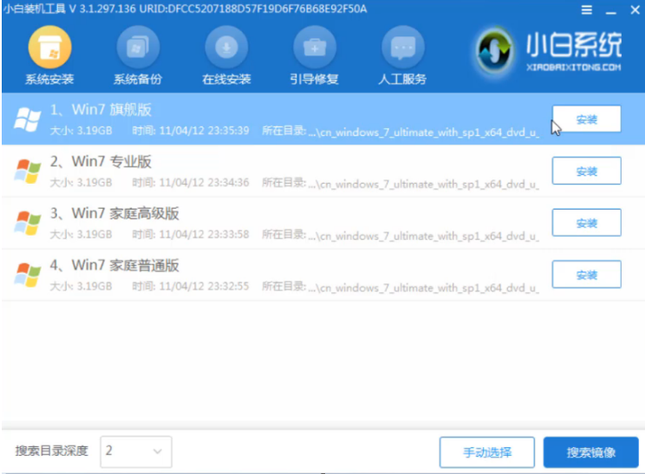Screen dimensions: 645x474
Task: Click Windows logo icon of Win7 家庭普通版
Action: 27,275
